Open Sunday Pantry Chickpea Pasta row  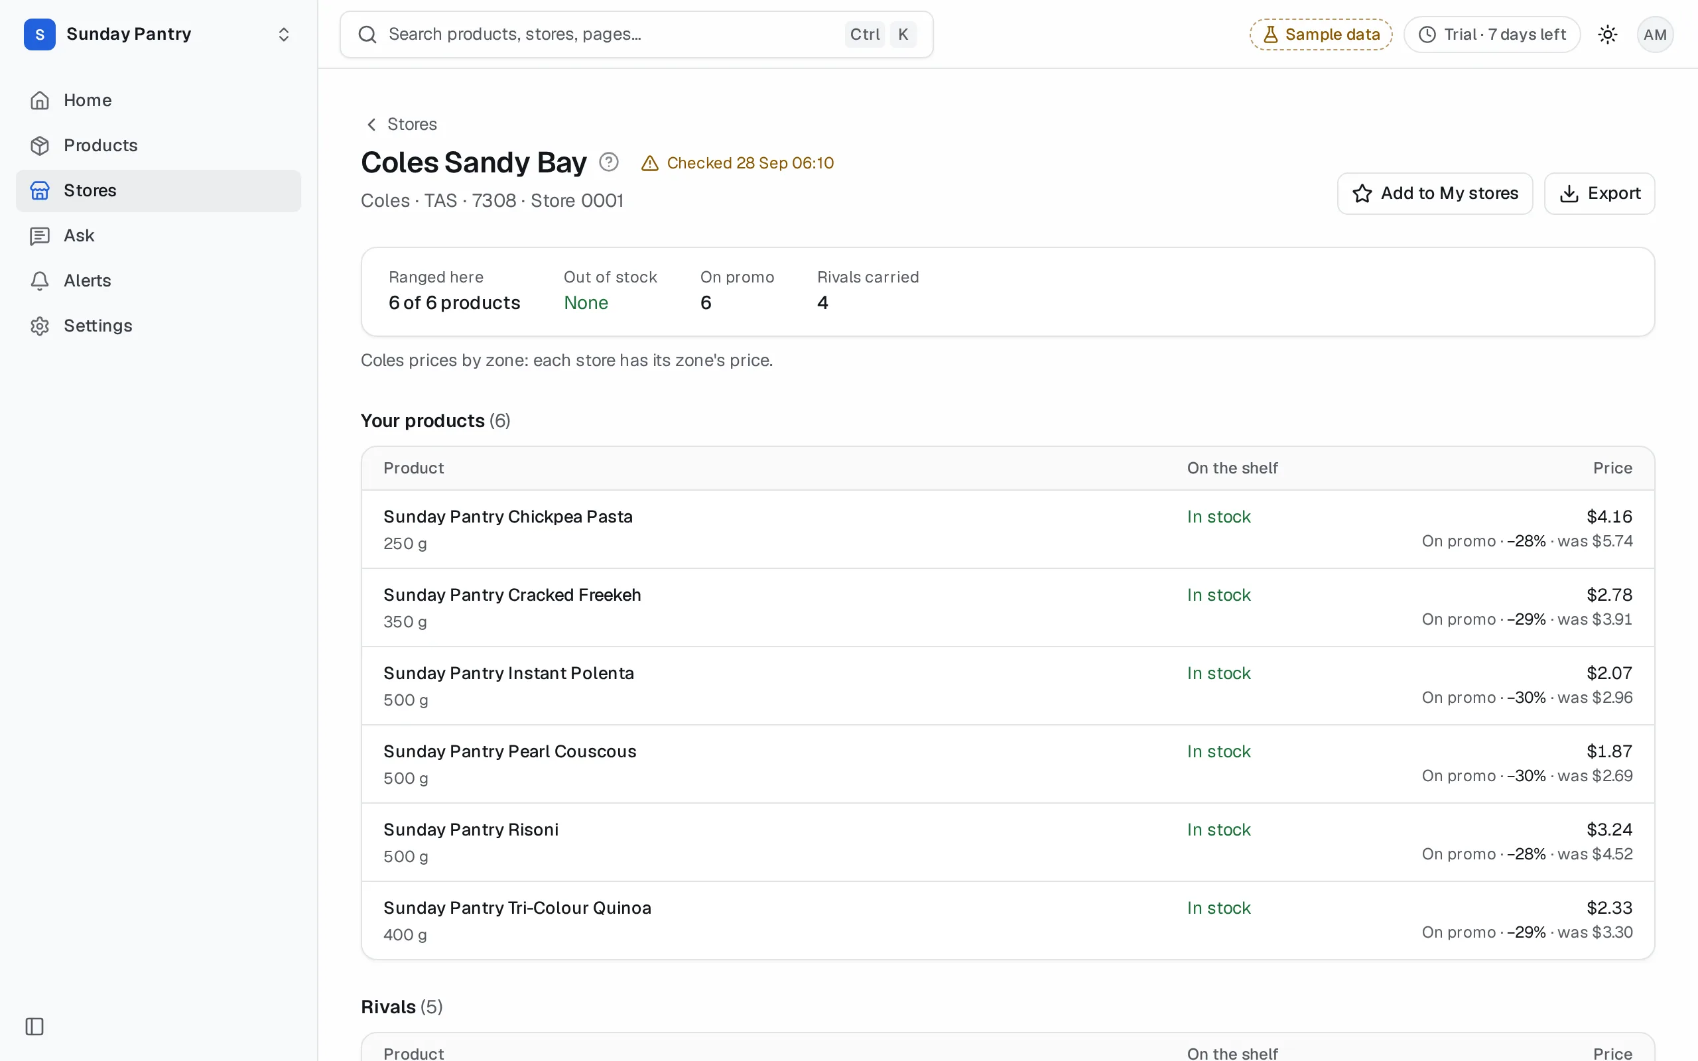(1008, 529)
